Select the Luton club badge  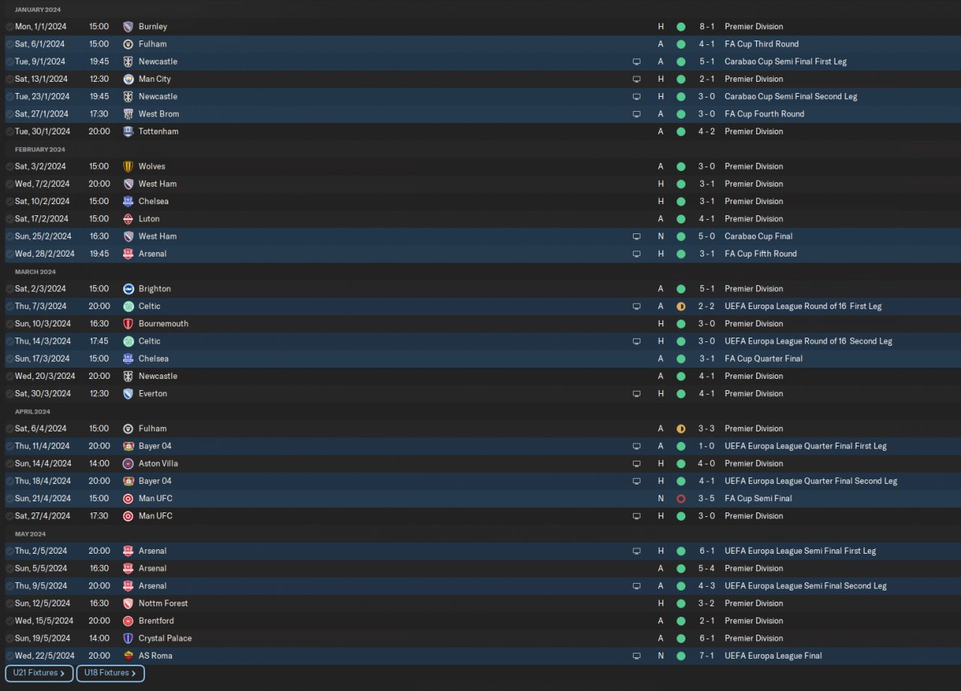(x=128, y=219)
